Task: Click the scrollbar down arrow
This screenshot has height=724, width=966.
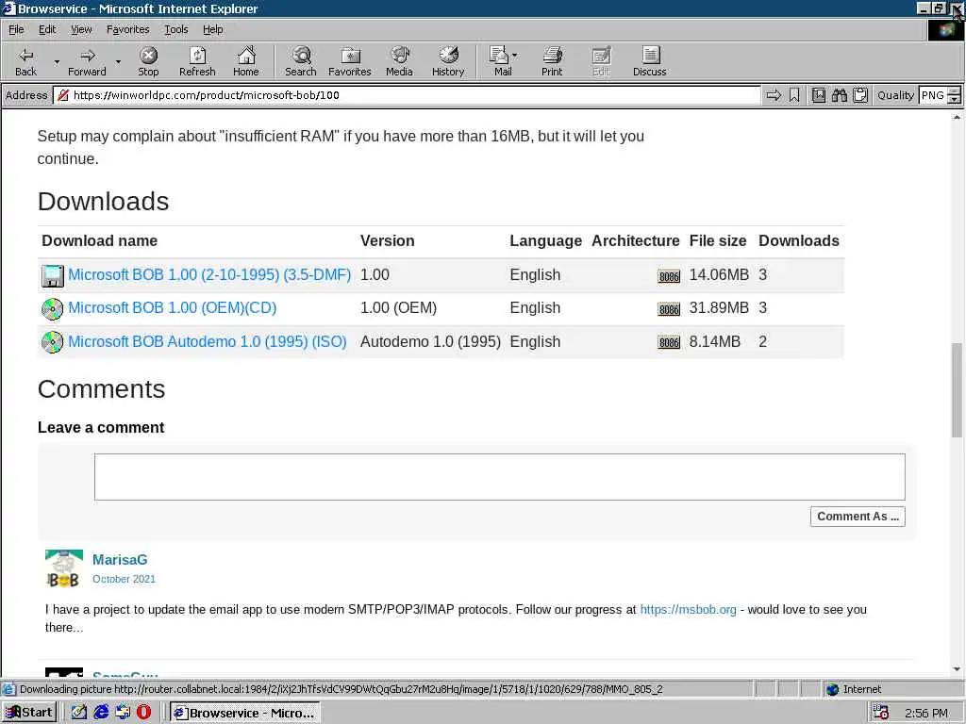Action: [x=957, y=669]
